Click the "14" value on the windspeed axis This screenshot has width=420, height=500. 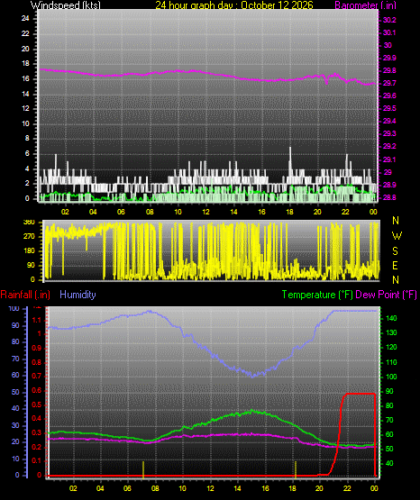pyautogui.click(x=25, y=94)
